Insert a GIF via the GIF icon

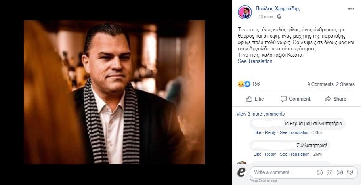click(x=340, y=173)
